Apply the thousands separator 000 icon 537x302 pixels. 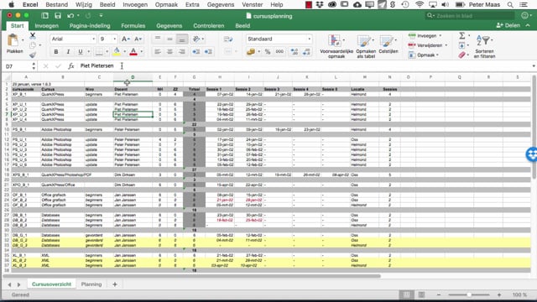coord(279,52)
